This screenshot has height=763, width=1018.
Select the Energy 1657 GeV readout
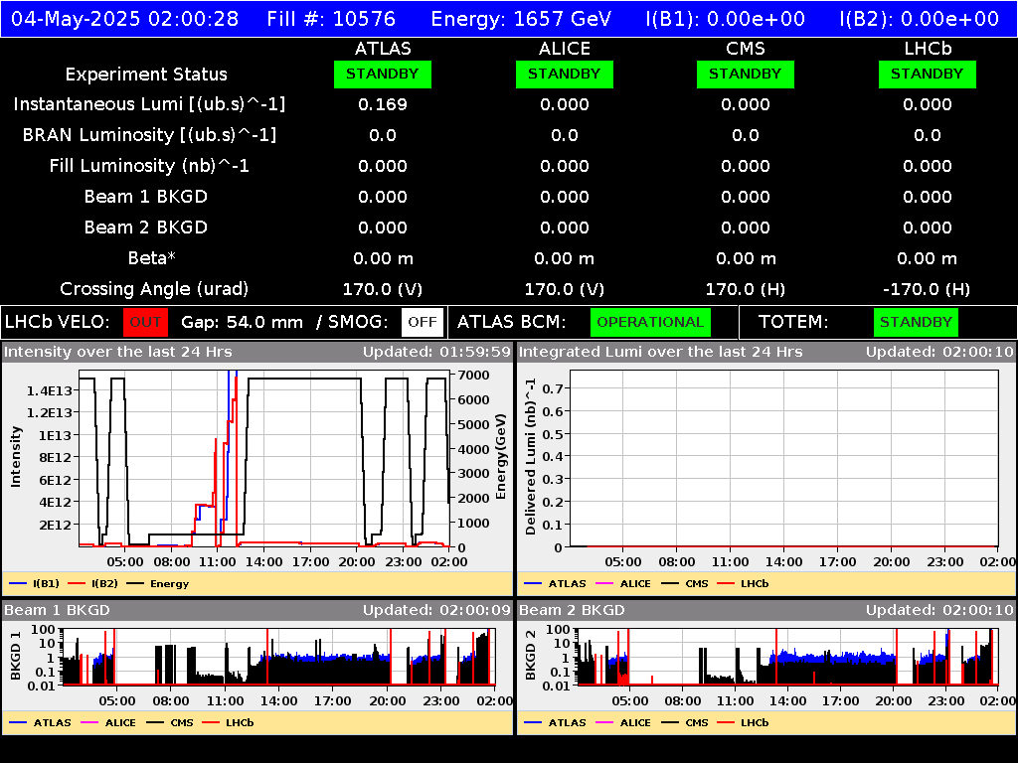[x=521, y=19]
